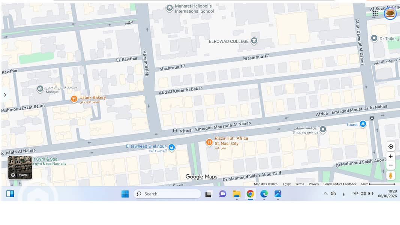Click the Tuxes shopping marker
400x225 pixels.
(363, 124)
